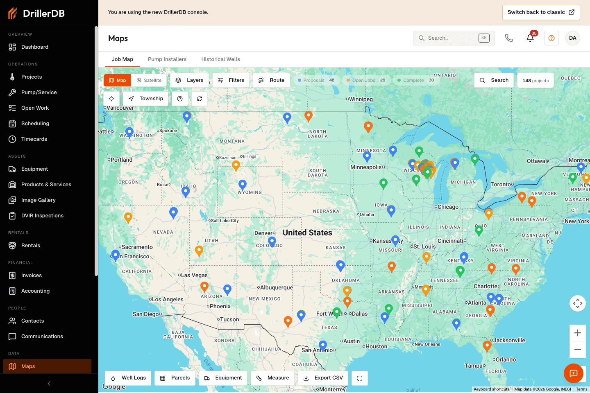Open Projects in the sidebar
Screen dimensions: 590x393
coord(48,77)
